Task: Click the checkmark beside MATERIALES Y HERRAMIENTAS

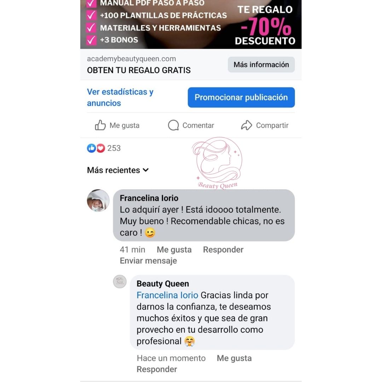Action: coord(91,28)
